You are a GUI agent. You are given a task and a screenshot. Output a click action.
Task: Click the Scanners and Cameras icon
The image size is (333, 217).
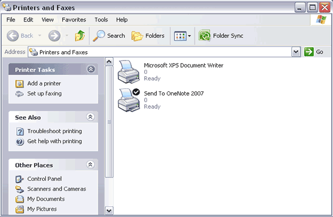pos(20,189)
